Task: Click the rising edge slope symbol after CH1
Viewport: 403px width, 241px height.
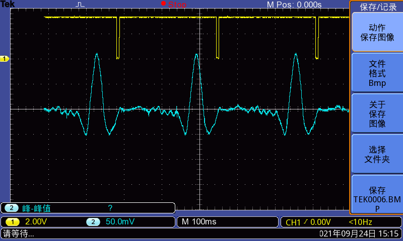Action: [306, 222]
